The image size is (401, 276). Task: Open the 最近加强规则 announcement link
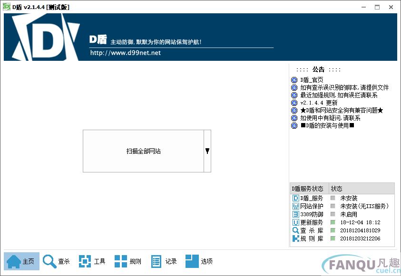(339, 95)
